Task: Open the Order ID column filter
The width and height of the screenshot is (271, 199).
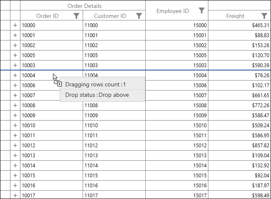Action: point(76,16)
